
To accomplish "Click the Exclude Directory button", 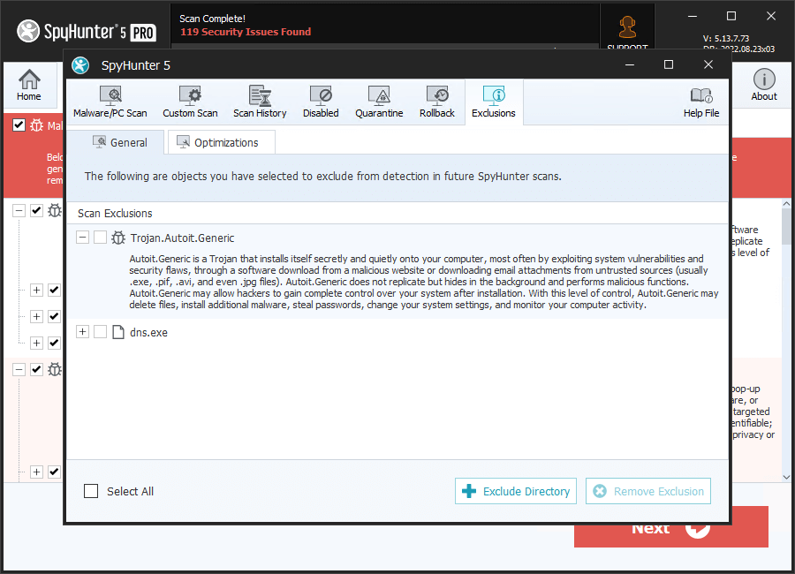I will point(516,491).
